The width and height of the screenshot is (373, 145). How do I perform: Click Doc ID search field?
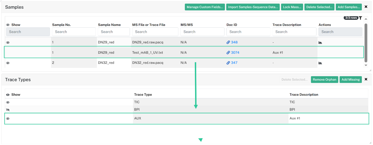pos(248,32)
